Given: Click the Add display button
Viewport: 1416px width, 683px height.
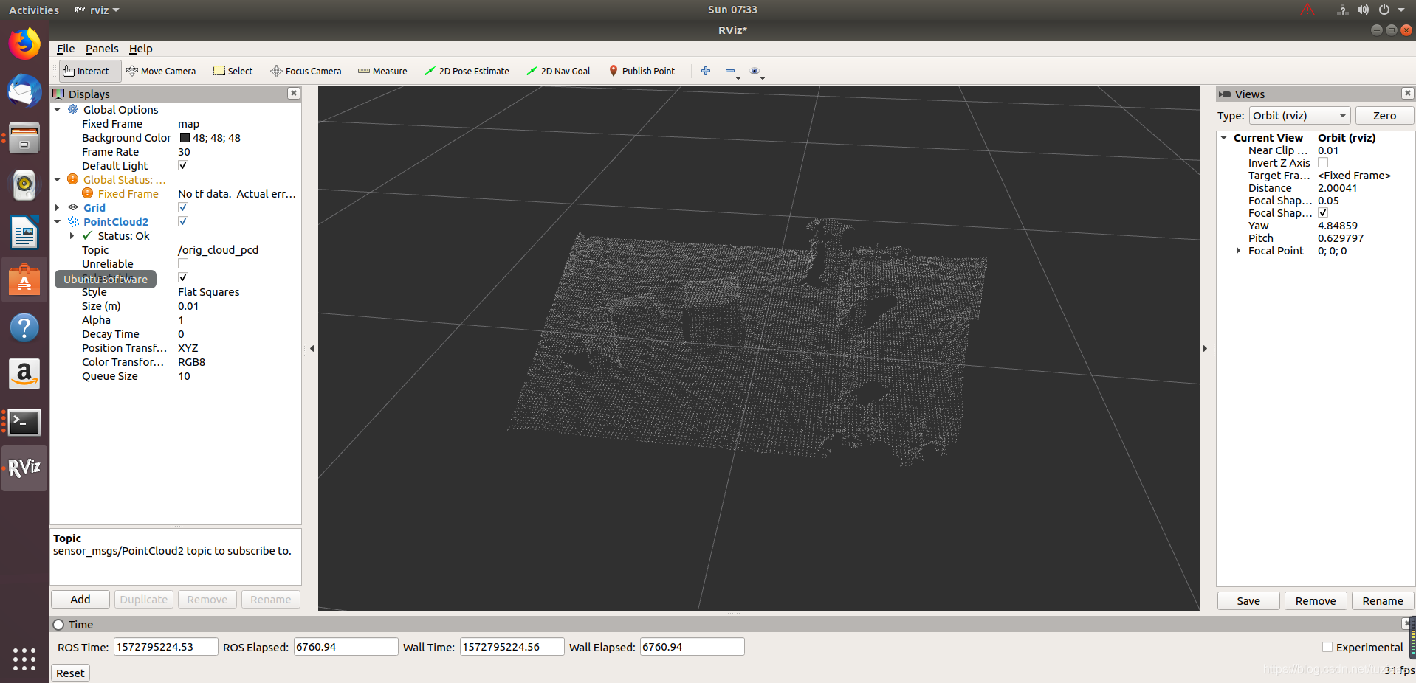Looking at the screenshot, I should tap(80, 600).
